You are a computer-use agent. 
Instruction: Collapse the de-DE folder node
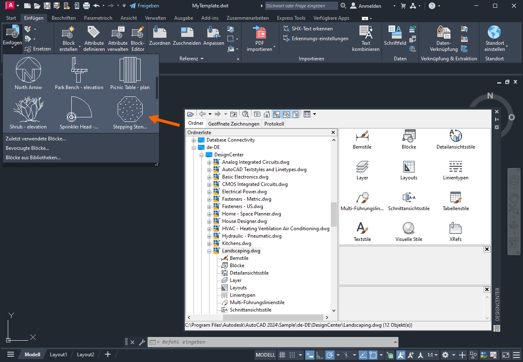tap(194, 147)
